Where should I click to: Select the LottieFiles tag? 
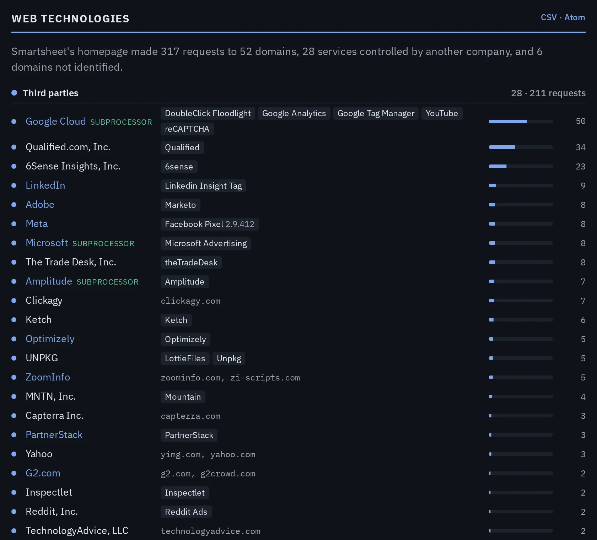185,358
